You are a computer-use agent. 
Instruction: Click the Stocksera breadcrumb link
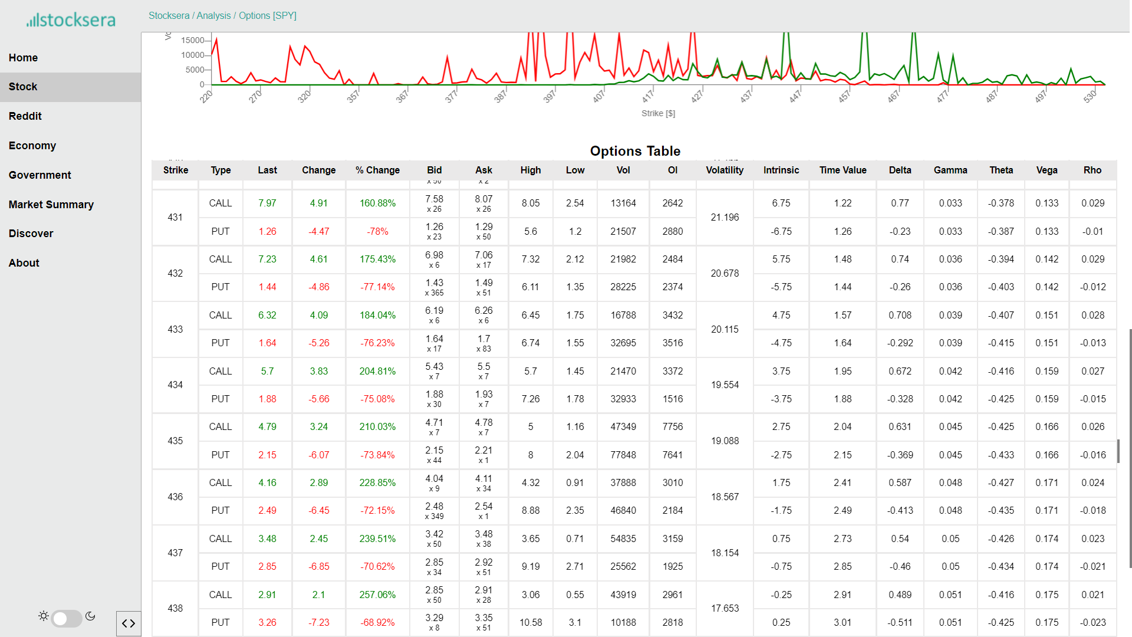pos(169,16)
